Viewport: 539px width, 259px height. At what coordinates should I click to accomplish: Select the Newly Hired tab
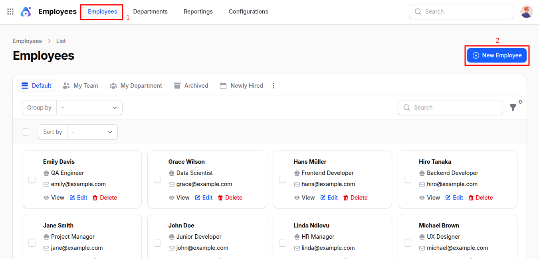pyautogui.click(x=241, y=86)
